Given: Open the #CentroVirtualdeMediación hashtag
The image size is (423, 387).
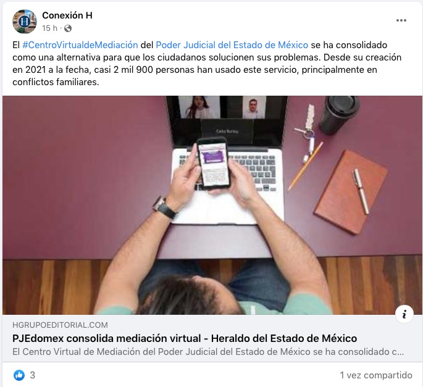Looking at the screenshot, I should click(x=80, y=45).
